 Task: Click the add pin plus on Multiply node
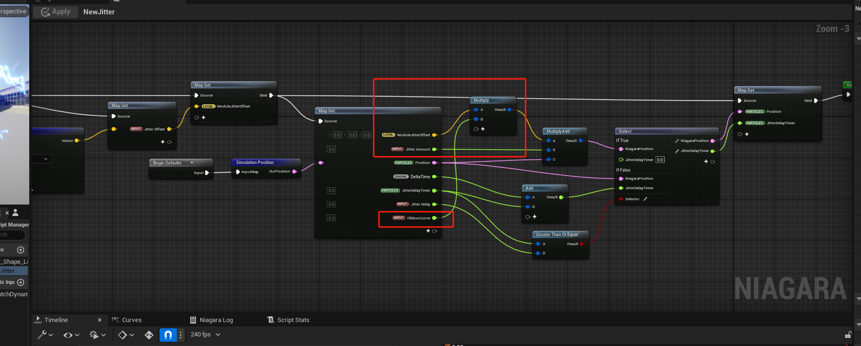482,129
